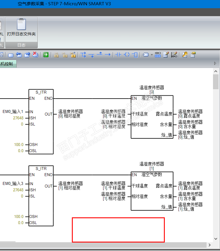Image resolution: width=220 pixels, height=251 pixels.
Task: Toggle network comments pencil-ladder icon
Action: [174, 55]
